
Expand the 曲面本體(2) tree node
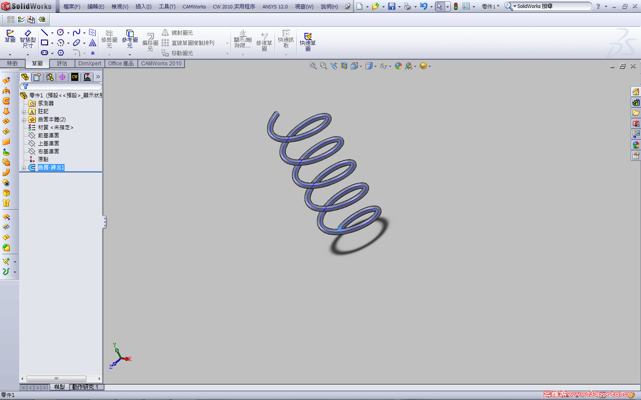click(x=24, y=120)
